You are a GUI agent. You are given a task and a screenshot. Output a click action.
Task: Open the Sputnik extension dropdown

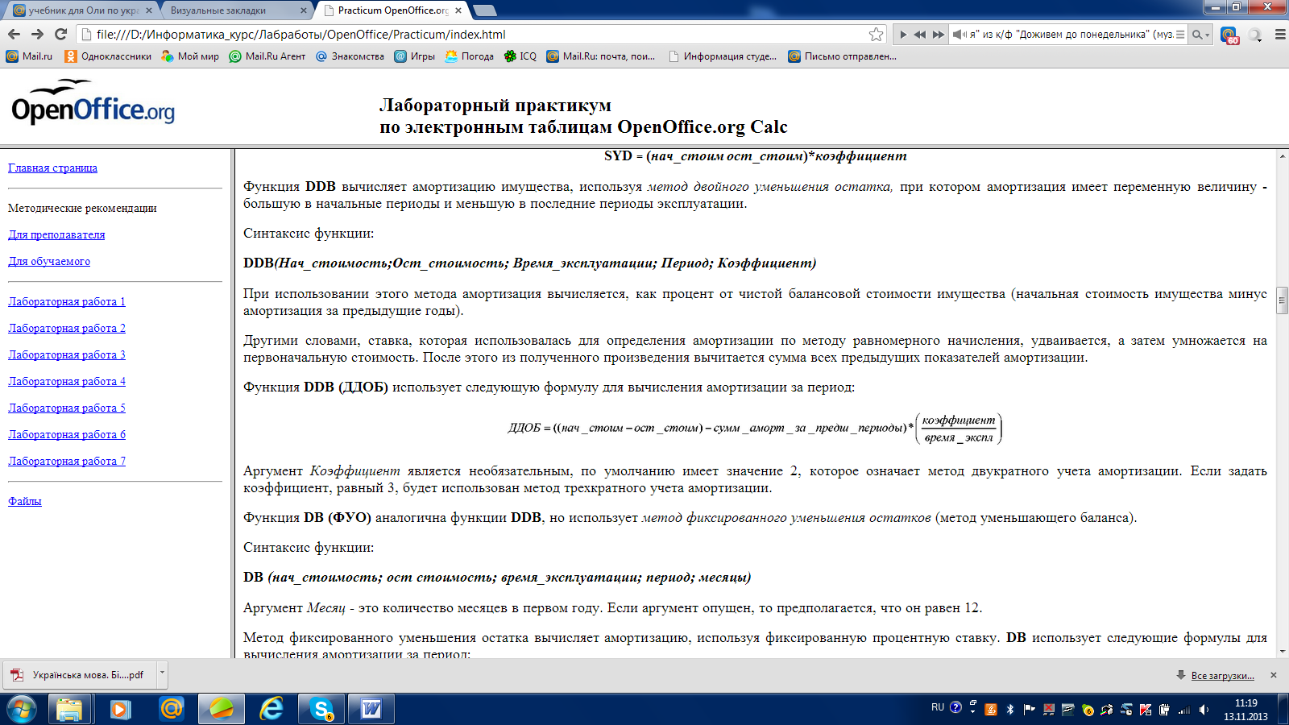tap(1255, 35)
